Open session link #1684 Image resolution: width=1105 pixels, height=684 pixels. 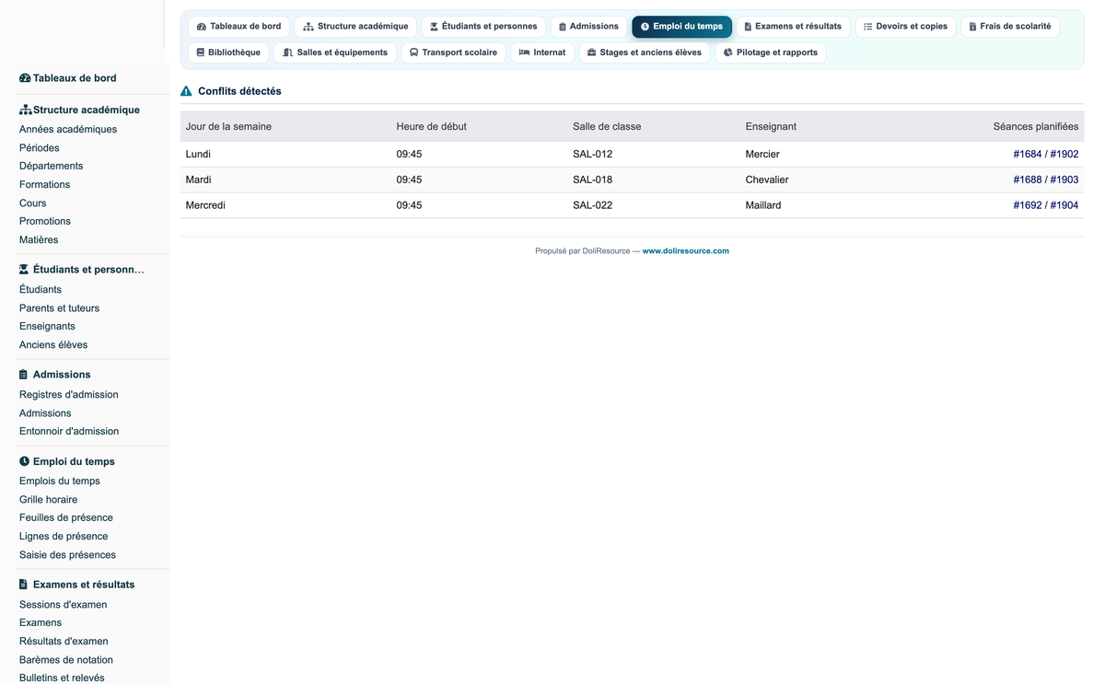point(1028,154)
